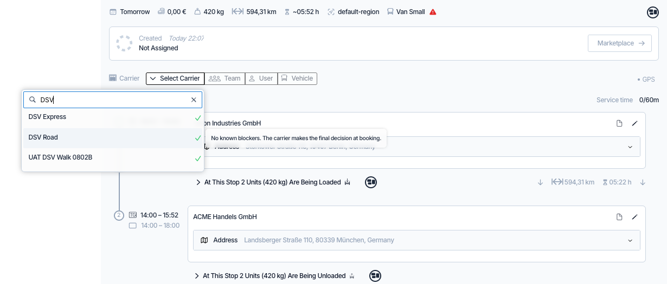Click the map icon beside Landsberger Straße address

(x=204, y=240)
